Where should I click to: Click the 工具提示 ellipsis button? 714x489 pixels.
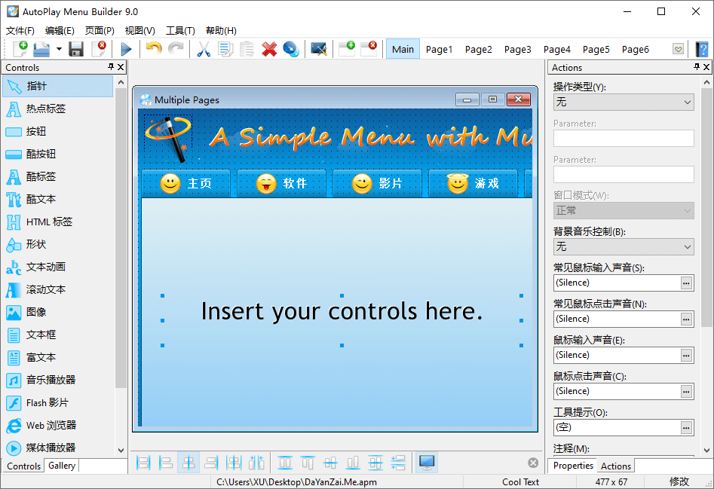click(x=686, y=427)
